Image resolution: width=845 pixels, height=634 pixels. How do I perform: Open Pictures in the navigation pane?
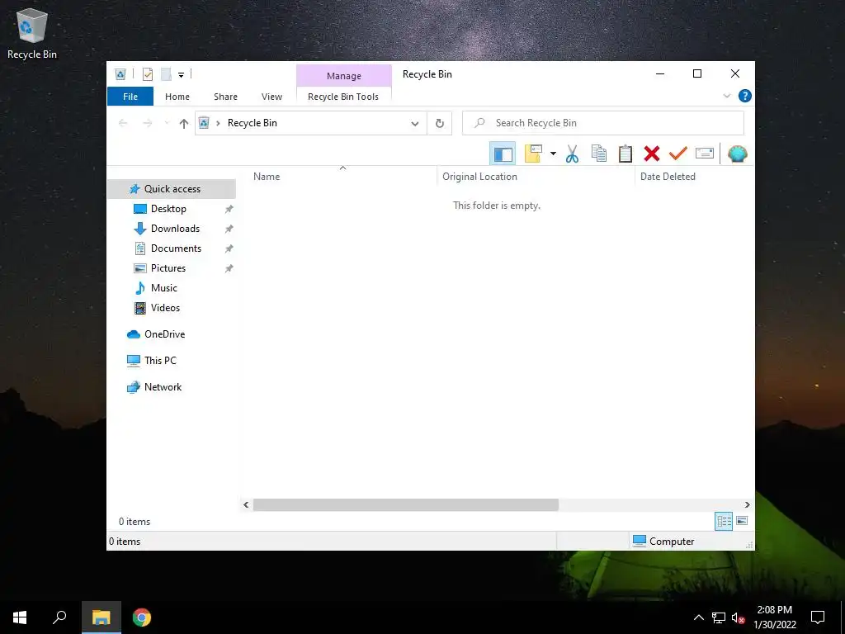pos(168,268)
